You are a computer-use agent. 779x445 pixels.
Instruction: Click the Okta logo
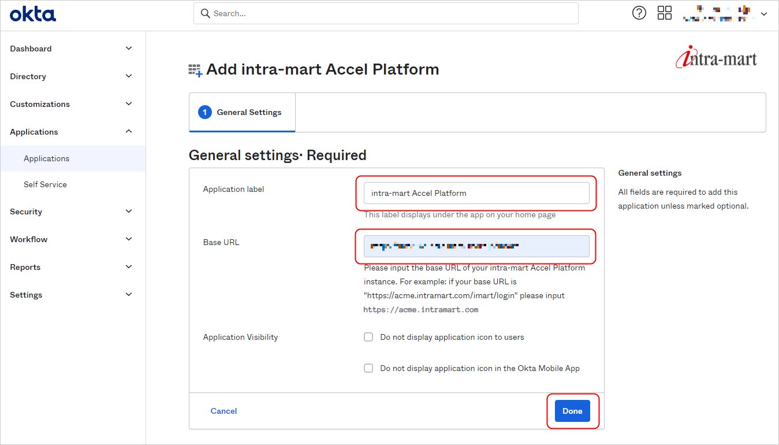click(x=33, y=14)
